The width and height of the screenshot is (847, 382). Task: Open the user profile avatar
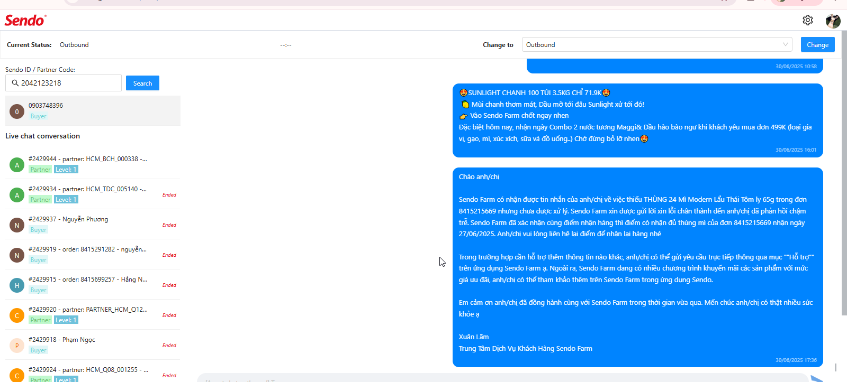[x=833, y=21]
